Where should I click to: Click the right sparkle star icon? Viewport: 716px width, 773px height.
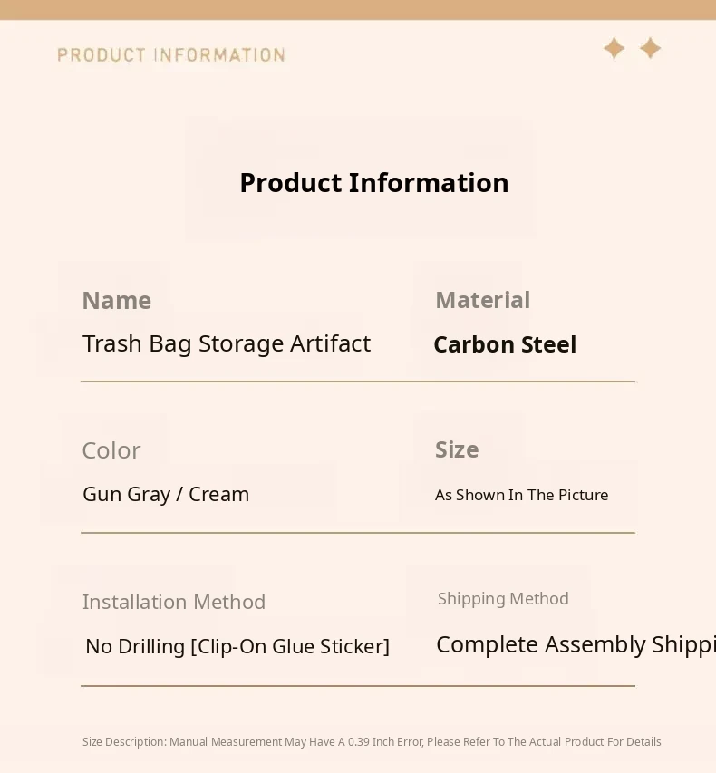tap(650, 48)
